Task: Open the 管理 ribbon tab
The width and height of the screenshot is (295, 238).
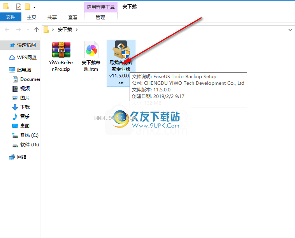Action: (x=100, y=17)
